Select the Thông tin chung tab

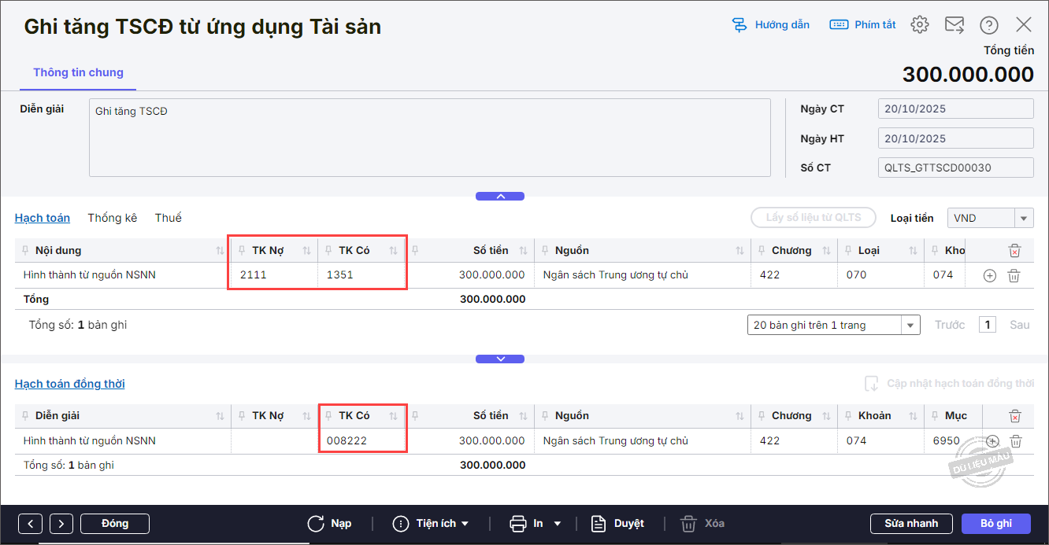coord(78,72)
